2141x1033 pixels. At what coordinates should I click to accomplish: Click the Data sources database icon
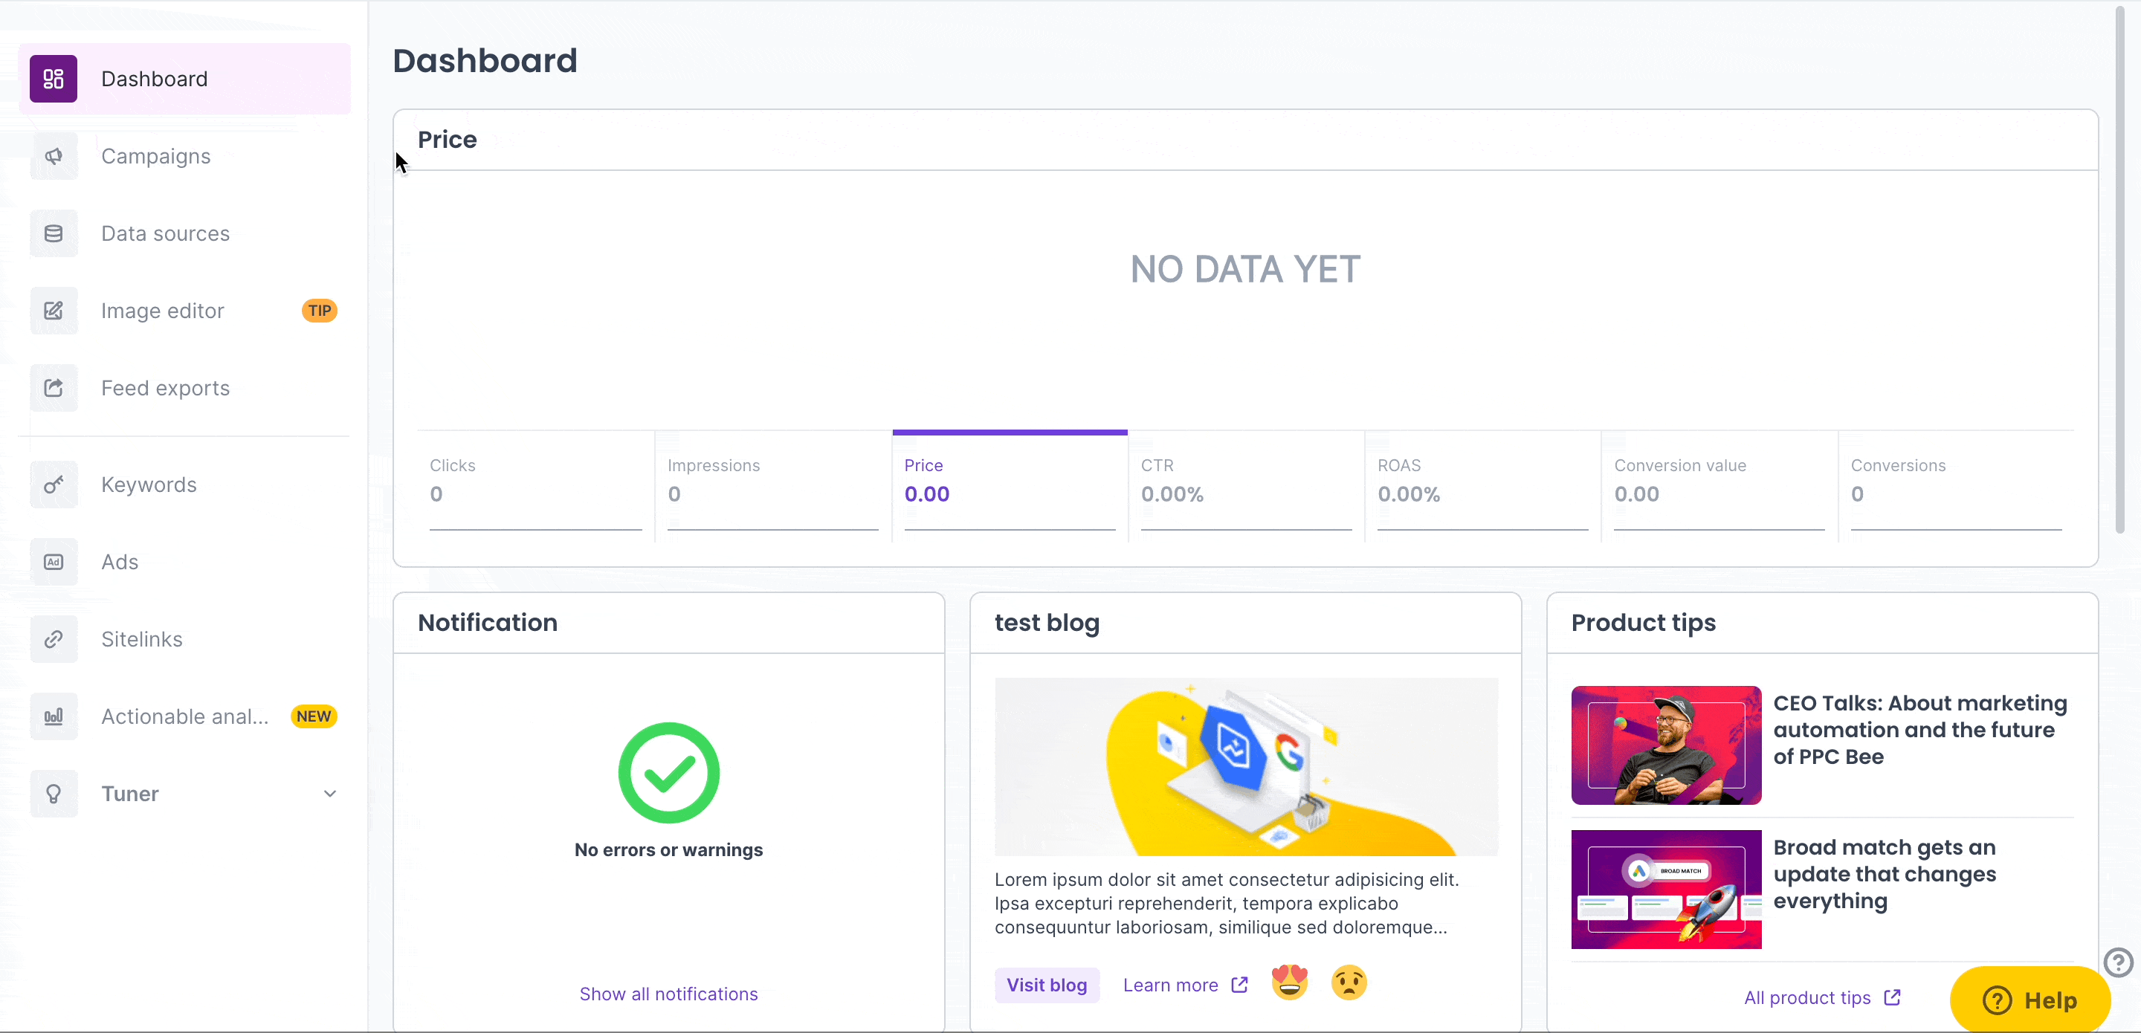click(54, 233)
